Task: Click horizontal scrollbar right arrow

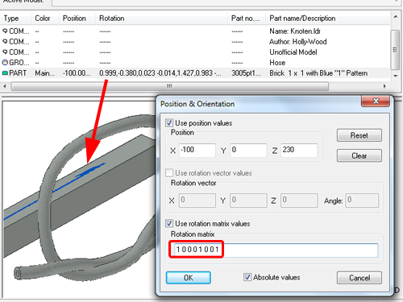Action: pyautogui.click(x=384, y=86)
